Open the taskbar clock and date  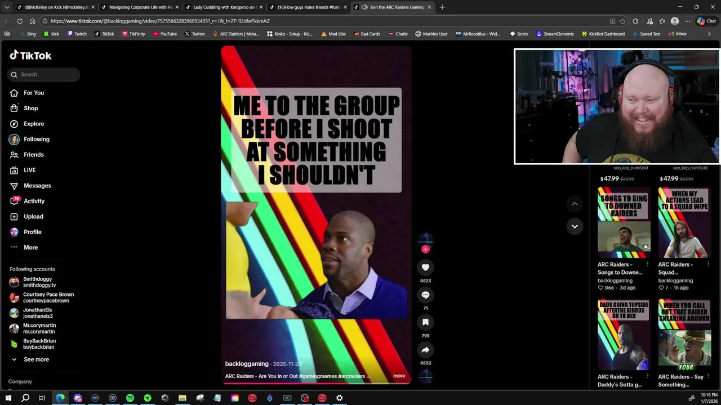[709, 398]
